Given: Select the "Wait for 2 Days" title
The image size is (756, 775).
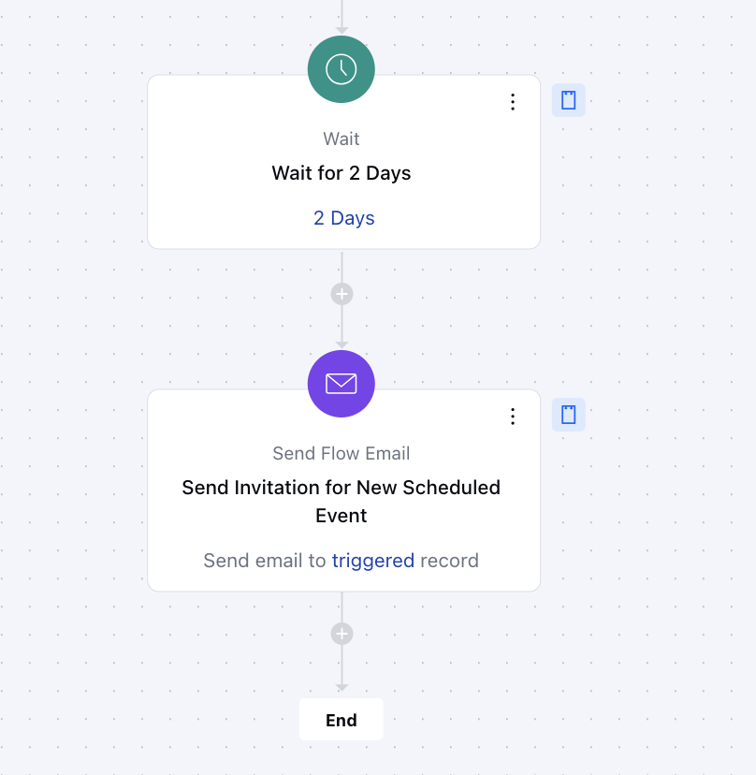Looking at the screenshot, I should (341, 173).
